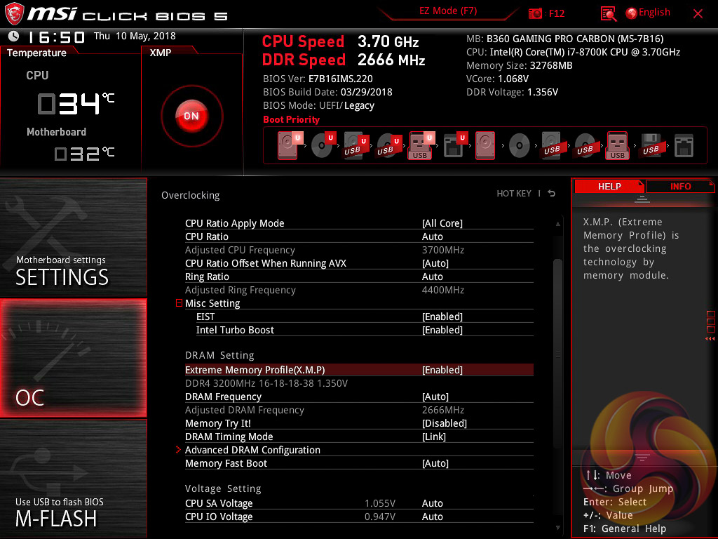Select the legacy hard disk boot device
The width and height of the screenshot is (718, 539).
(x=485, y=145)
